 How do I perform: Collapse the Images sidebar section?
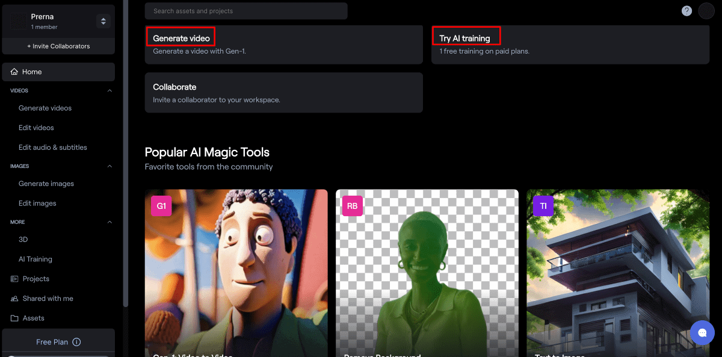[110, 166]
